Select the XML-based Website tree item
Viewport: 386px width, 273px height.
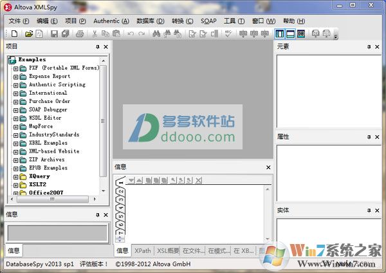coord(54,151)
